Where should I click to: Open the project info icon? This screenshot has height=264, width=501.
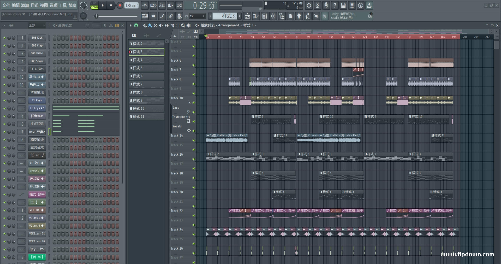point(361,5)
